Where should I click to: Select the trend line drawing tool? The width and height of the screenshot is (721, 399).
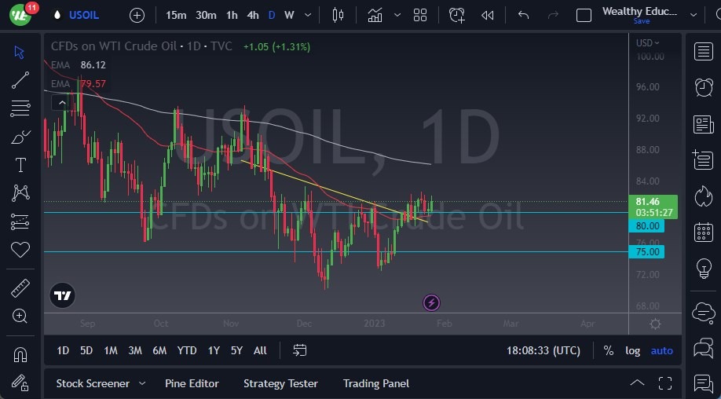20,80
